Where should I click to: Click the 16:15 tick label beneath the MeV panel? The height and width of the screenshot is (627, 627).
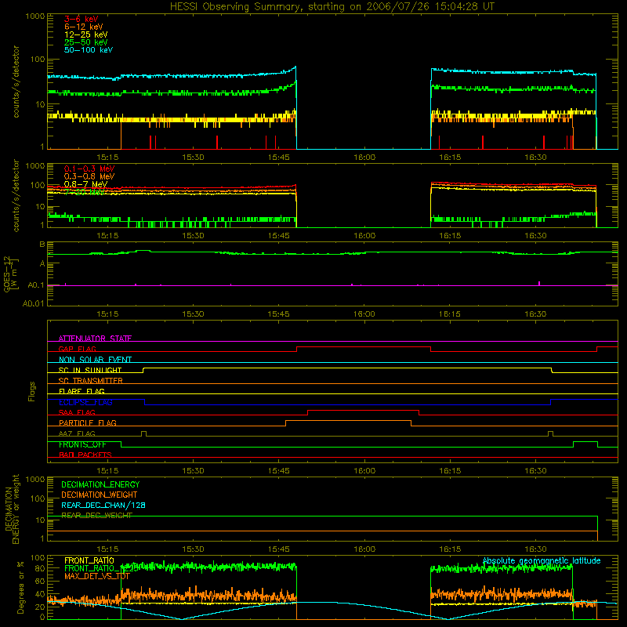[x=450, y=236]
